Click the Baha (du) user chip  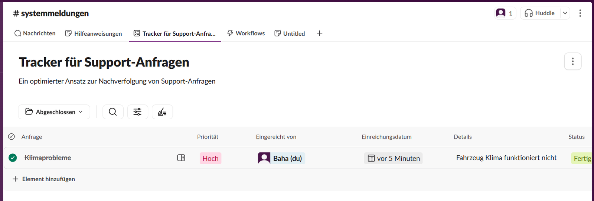coord(281,158)
